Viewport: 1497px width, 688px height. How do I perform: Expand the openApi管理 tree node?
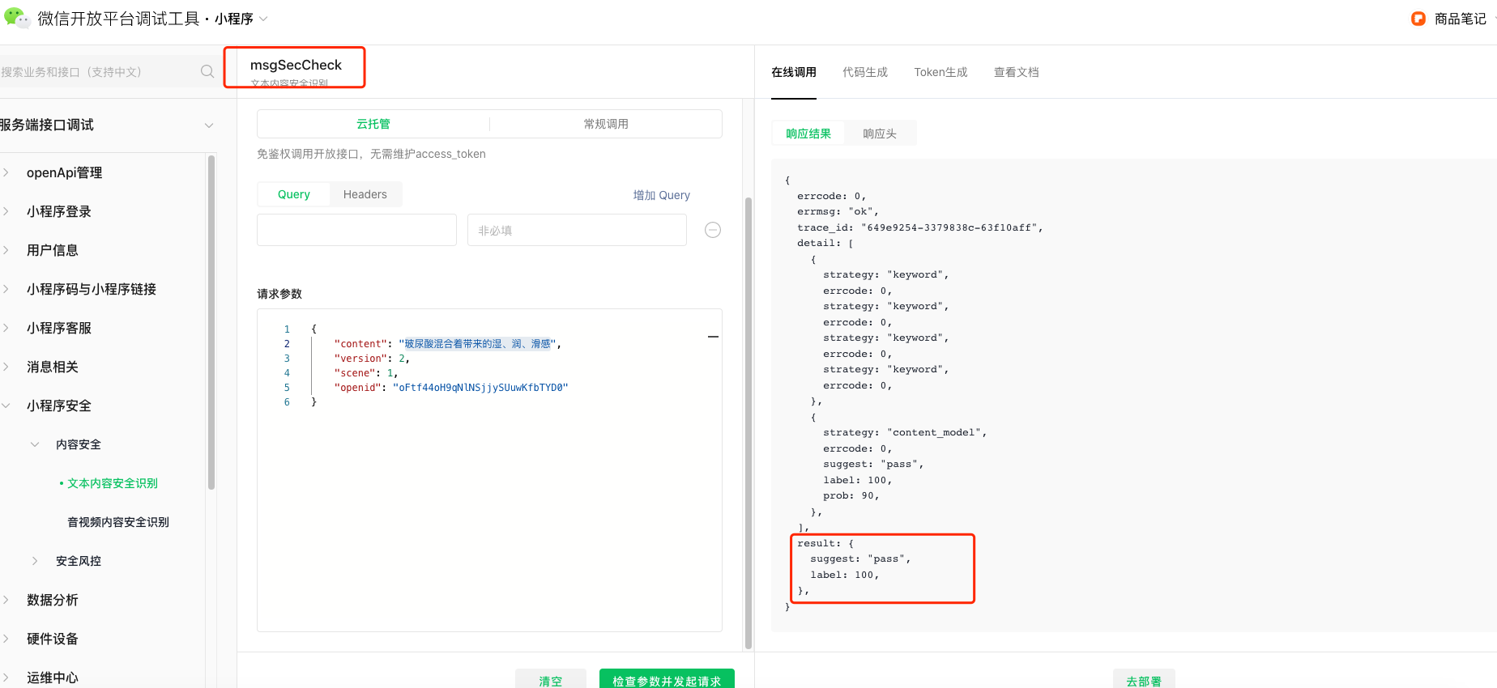(6, 172)
